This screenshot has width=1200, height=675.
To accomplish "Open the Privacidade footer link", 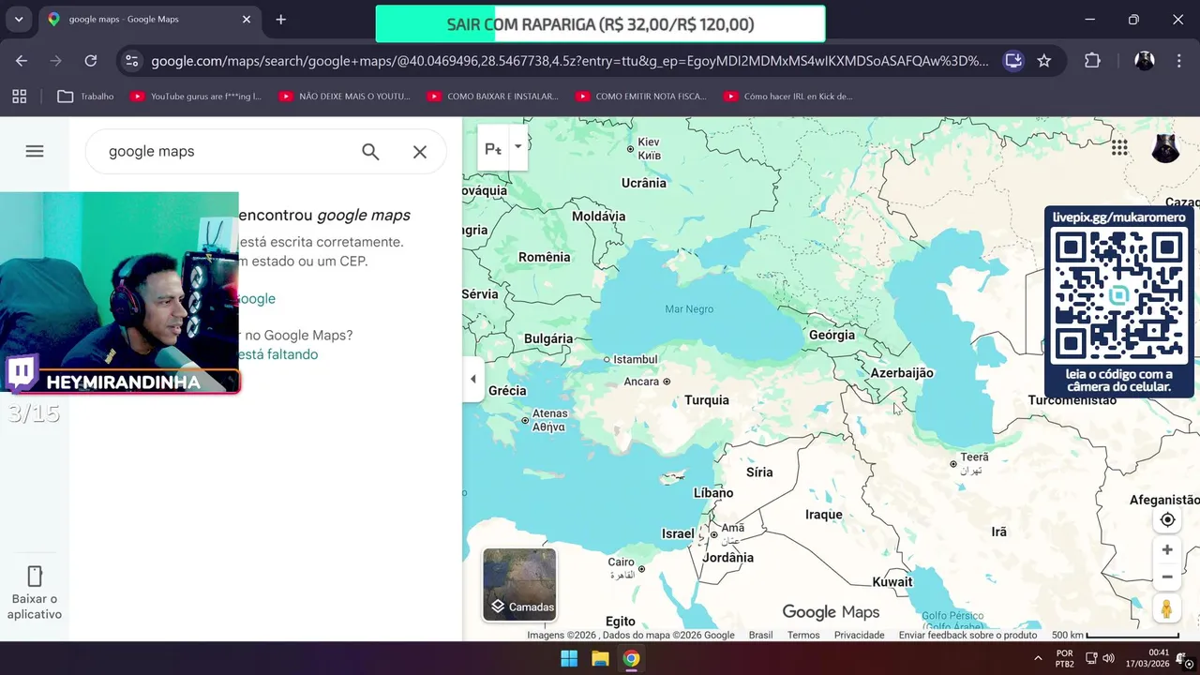I will (x=860, y=635).
